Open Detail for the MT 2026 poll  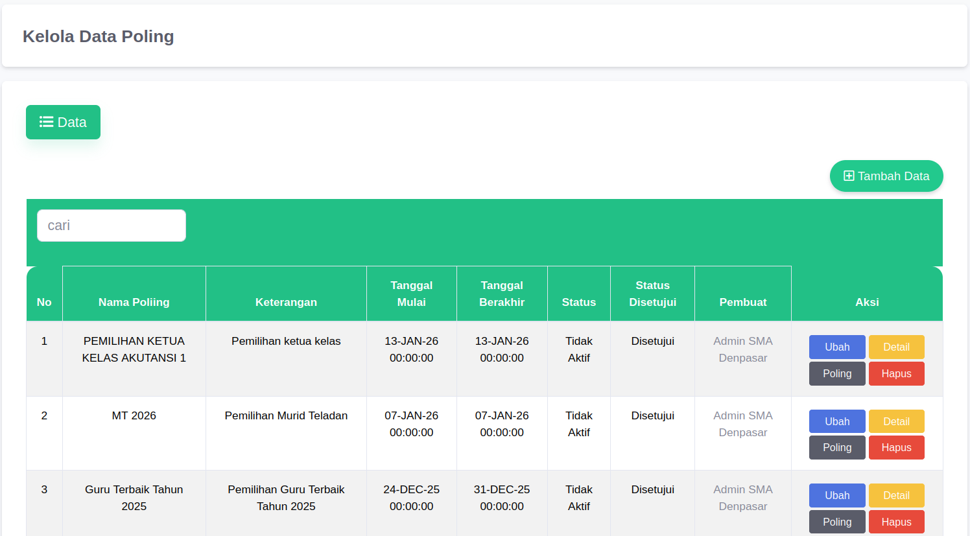(896, 421)
